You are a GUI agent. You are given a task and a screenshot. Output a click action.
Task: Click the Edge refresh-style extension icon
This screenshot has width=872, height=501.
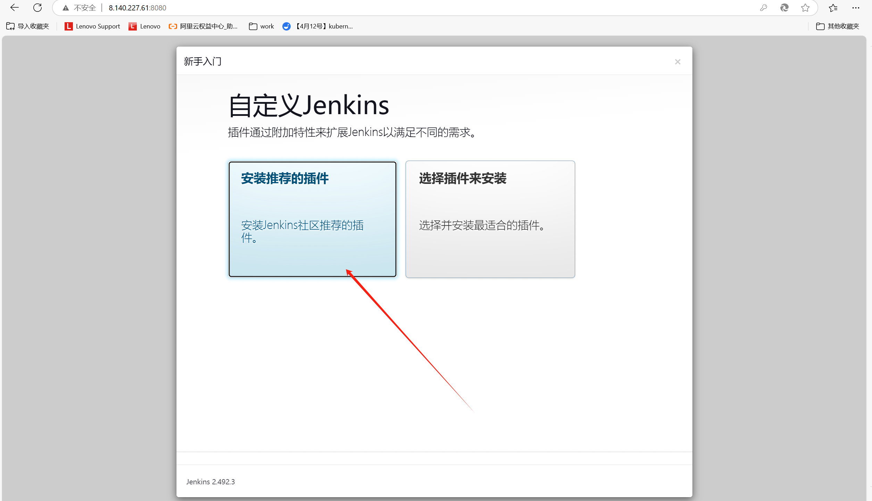(x=784, y=8)
